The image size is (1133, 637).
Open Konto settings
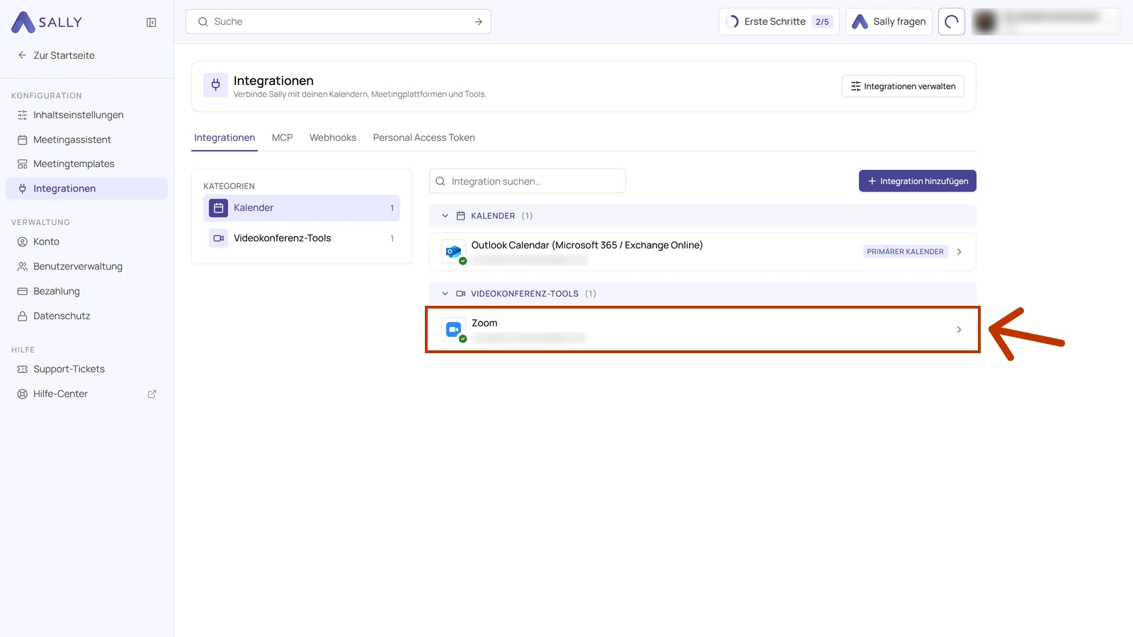tap(86, 242)
